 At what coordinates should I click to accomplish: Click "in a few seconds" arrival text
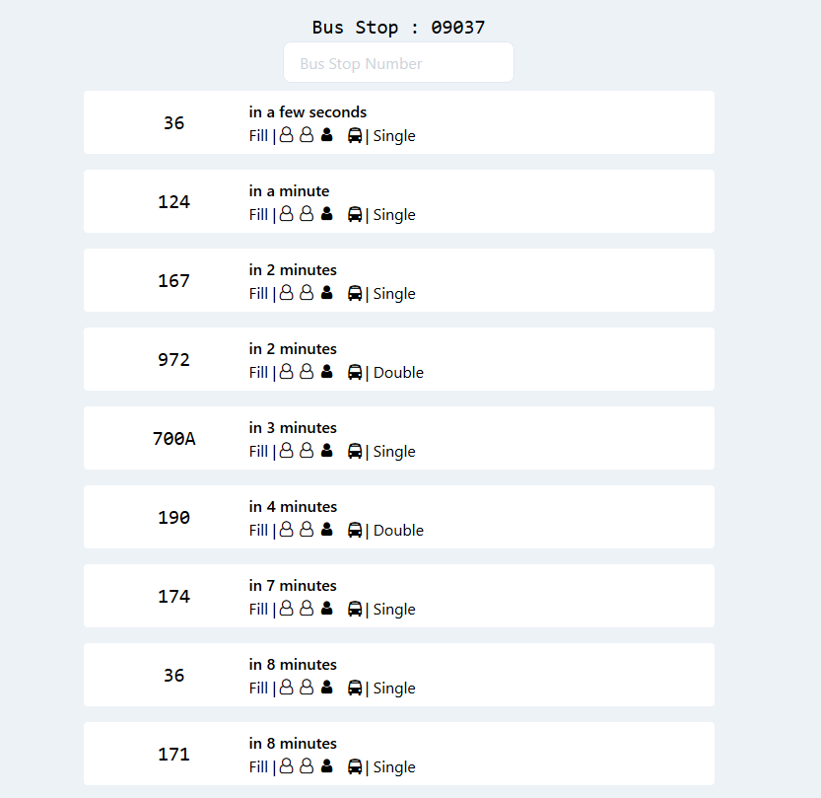point(308,112)
